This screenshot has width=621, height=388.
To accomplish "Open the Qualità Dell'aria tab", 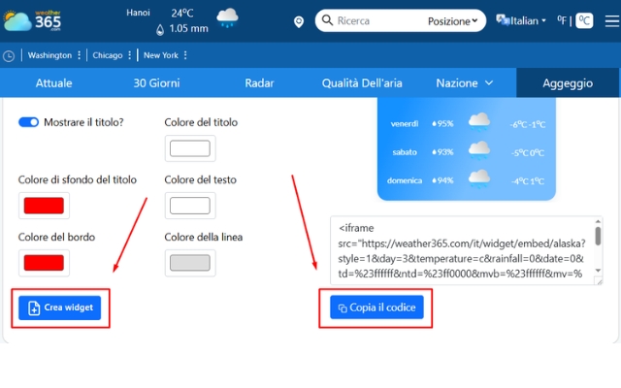I will (362, 83).
